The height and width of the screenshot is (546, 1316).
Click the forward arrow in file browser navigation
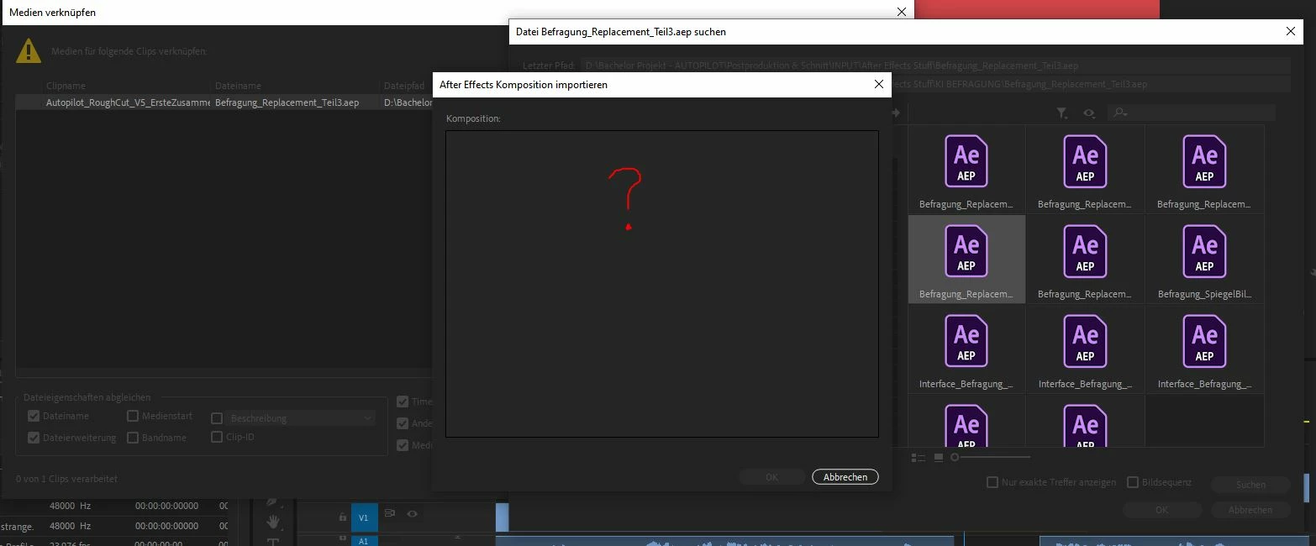coord(896,113)
